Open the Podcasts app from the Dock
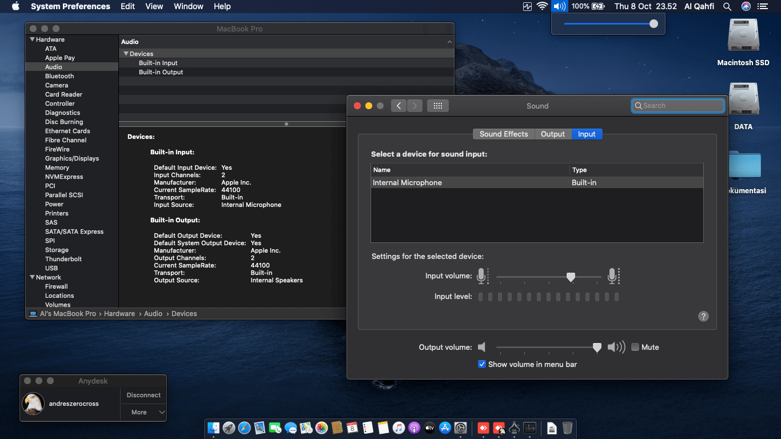Viewport: 781px width, 439px height. (414, 428)
